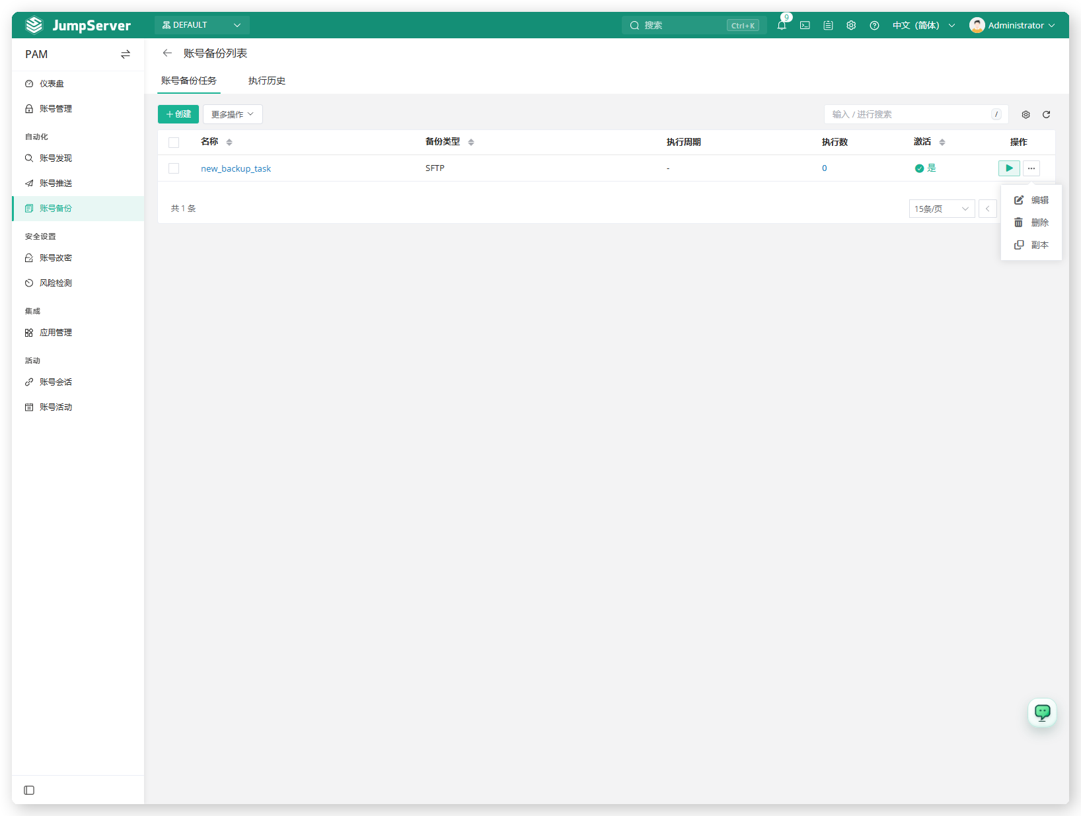
Task: Open the help question mark icon
Action: coord(874,25)
